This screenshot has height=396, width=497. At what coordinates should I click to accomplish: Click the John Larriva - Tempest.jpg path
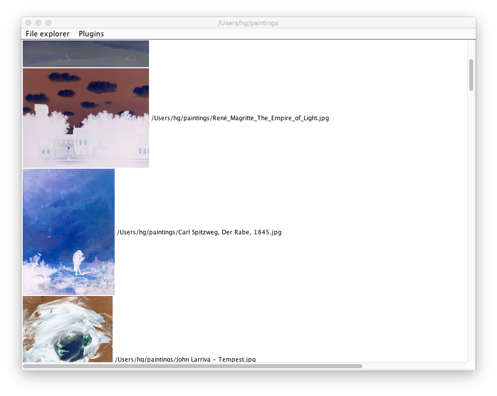click(x=185, y=359)
